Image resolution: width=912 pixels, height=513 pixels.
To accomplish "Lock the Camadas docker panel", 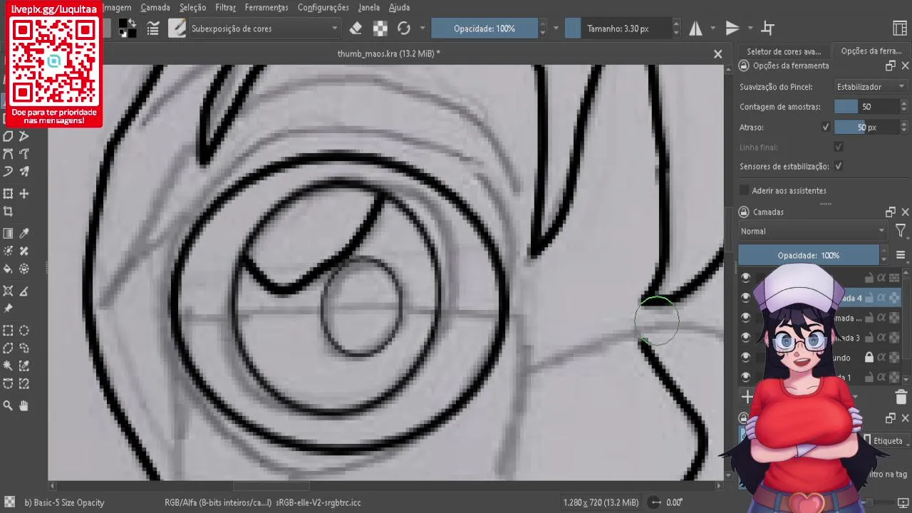I will coord(744,212).
